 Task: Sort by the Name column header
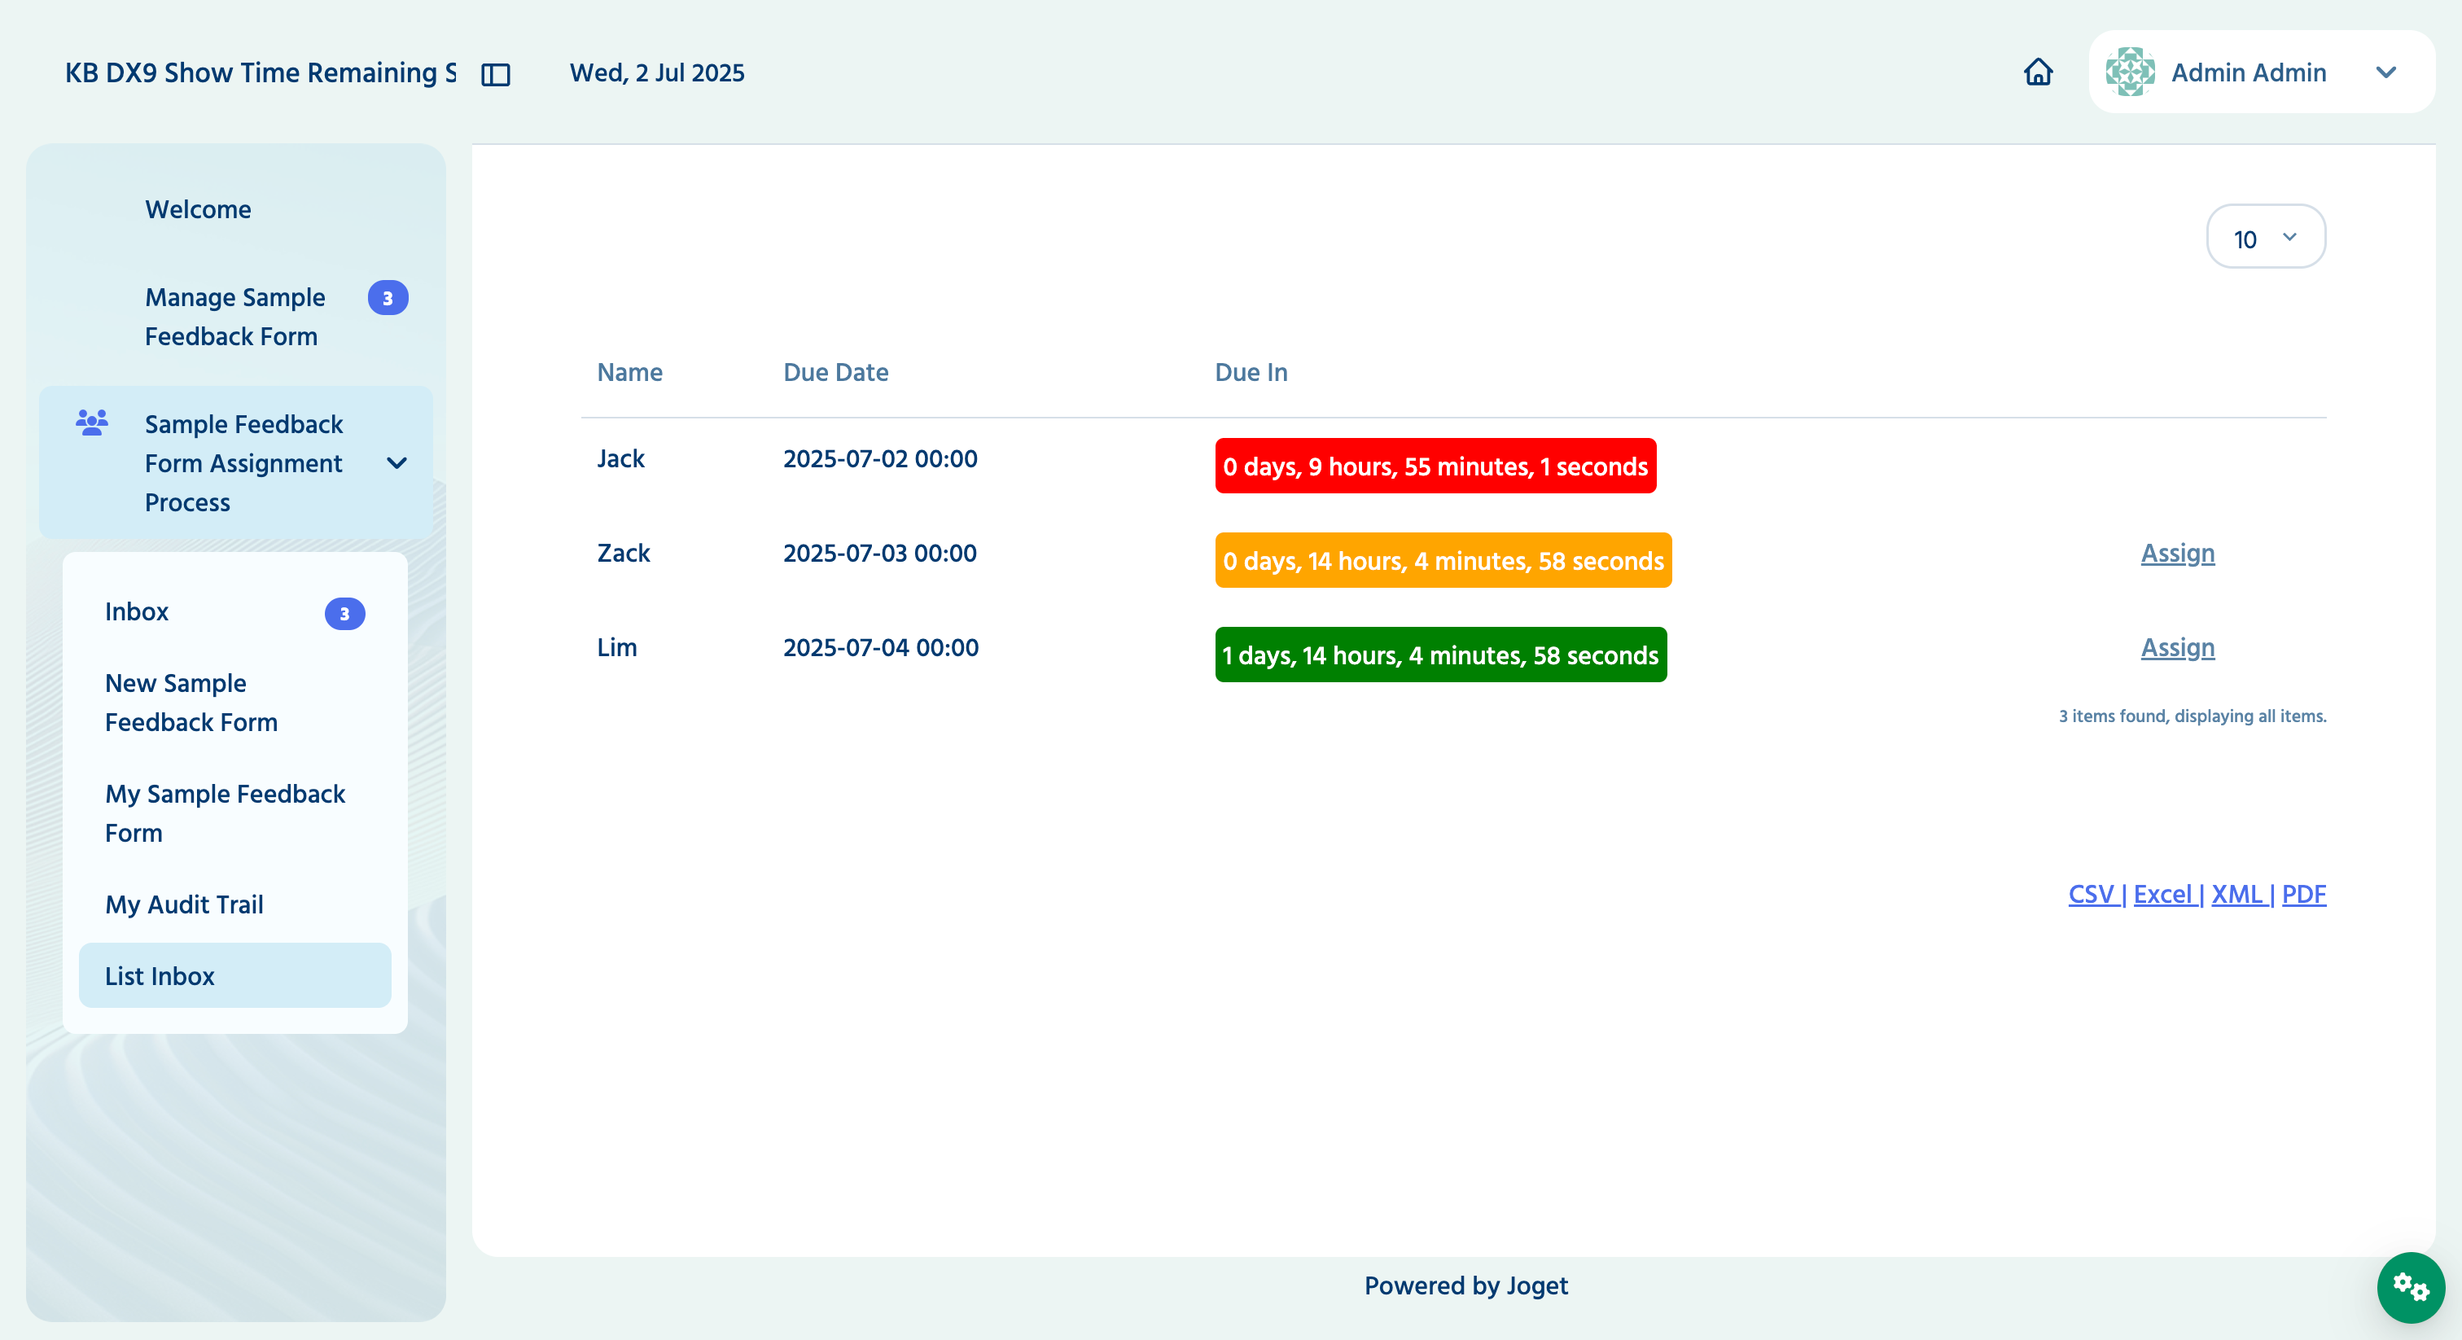(629, 373)
